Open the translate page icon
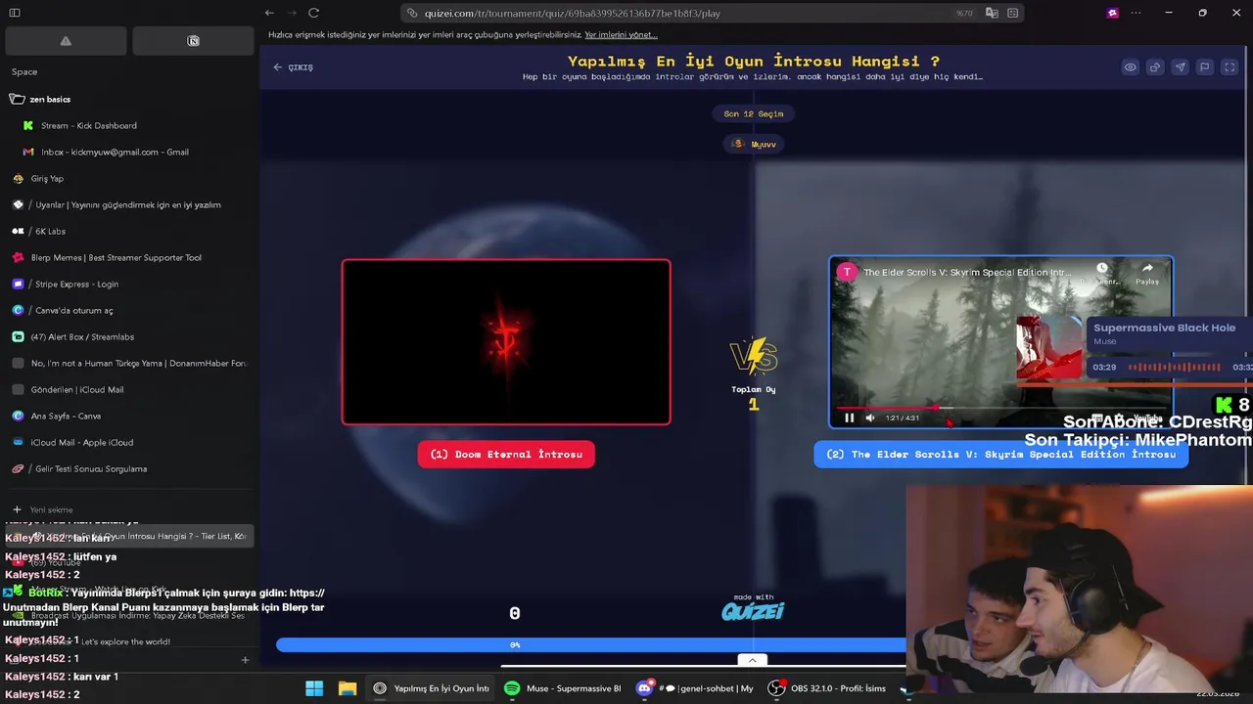Screen dimensions: 1253x704 (992, 13)
